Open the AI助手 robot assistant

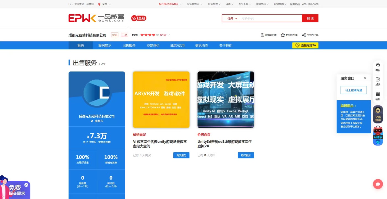(x=378, y=136)
